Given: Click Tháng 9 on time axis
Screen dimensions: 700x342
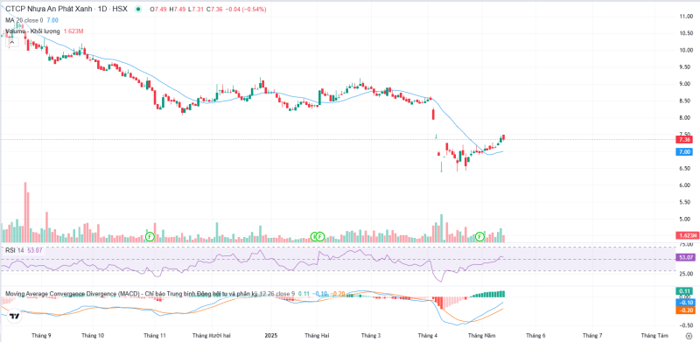Looking at the screenshot, I should 41,335.
